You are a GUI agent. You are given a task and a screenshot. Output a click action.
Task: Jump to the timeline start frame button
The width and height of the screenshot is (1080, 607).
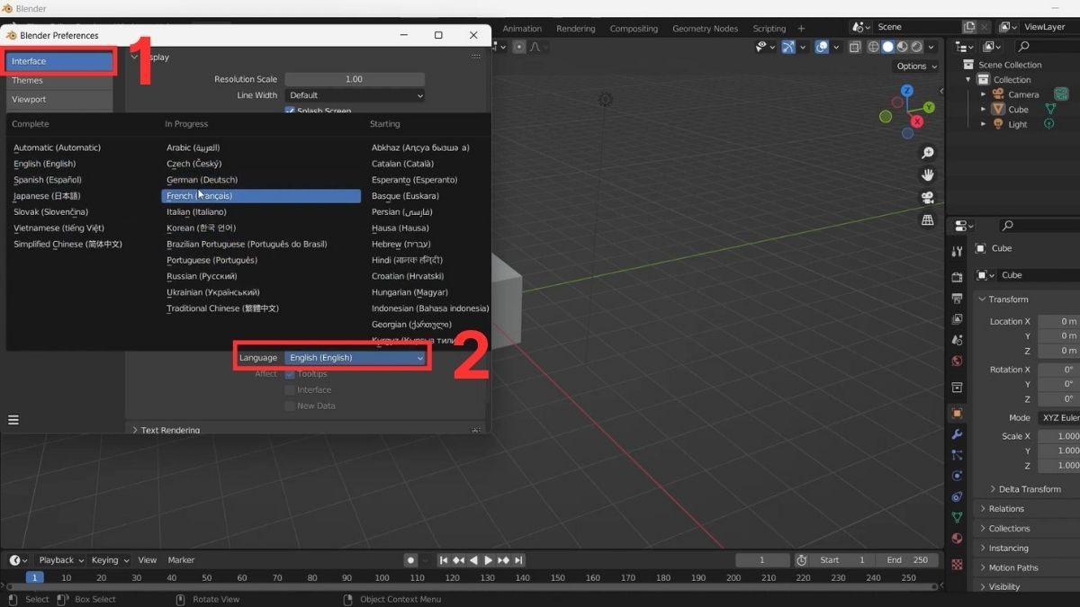coord(444,560)
